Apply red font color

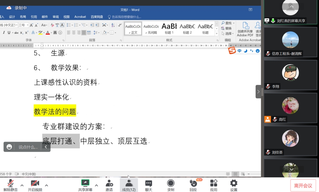click(48, 33)
